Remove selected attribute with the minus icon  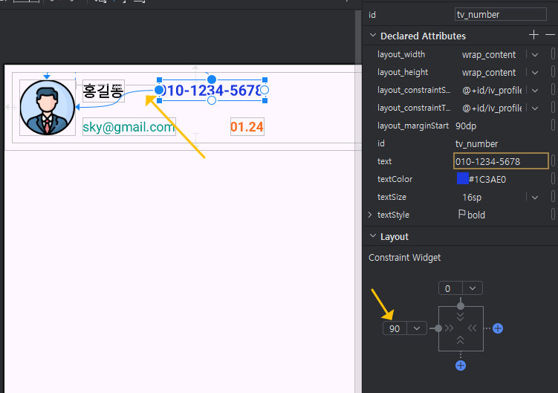[550, 35]
